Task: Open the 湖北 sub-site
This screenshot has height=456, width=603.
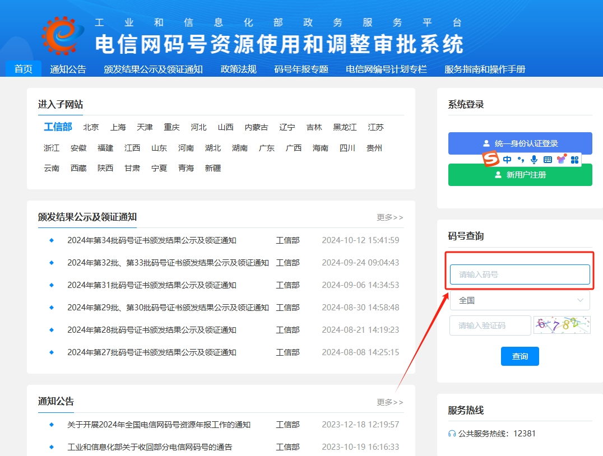Action: click(213, 148)
